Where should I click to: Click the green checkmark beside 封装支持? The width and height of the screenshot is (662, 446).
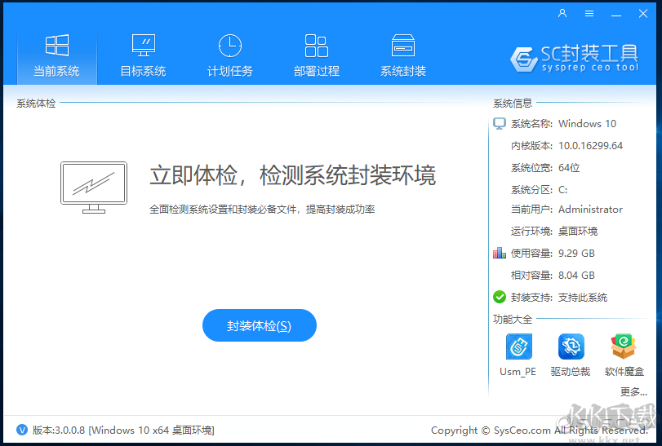coord(500,297)
